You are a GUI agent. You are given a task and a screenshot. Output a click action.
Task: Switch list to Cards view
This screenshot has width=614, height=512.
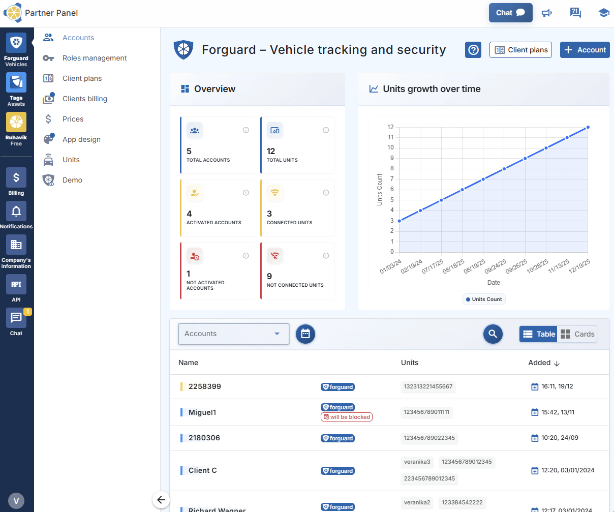[577, 334]
